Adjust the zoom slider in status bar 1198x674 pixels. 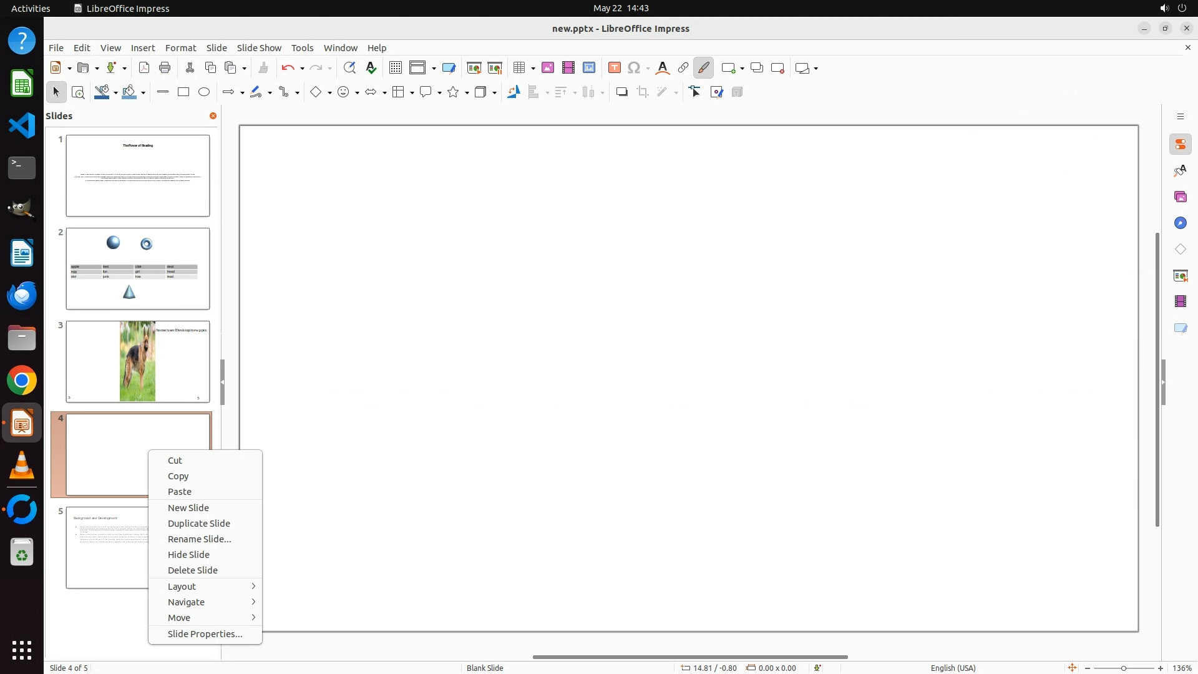tap(1124, 668)
